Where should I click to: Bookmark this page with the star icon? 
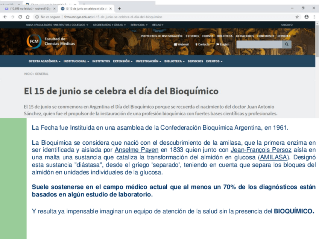coord(297,17)
